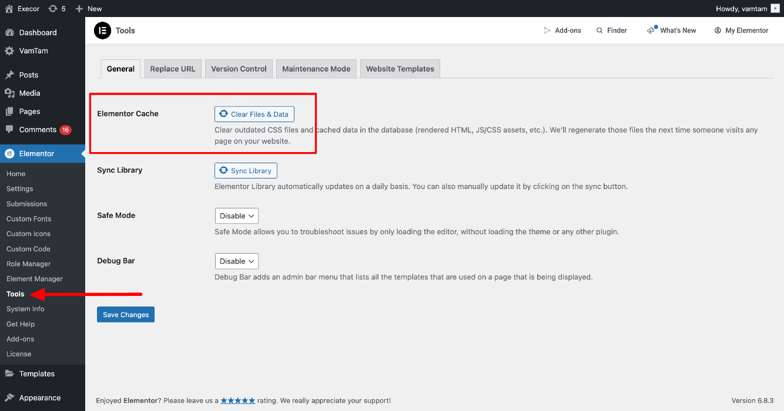Click the user avatar next to Howdy, vamtam
This screenshot has height=411, width=784.
pos(775,8)
